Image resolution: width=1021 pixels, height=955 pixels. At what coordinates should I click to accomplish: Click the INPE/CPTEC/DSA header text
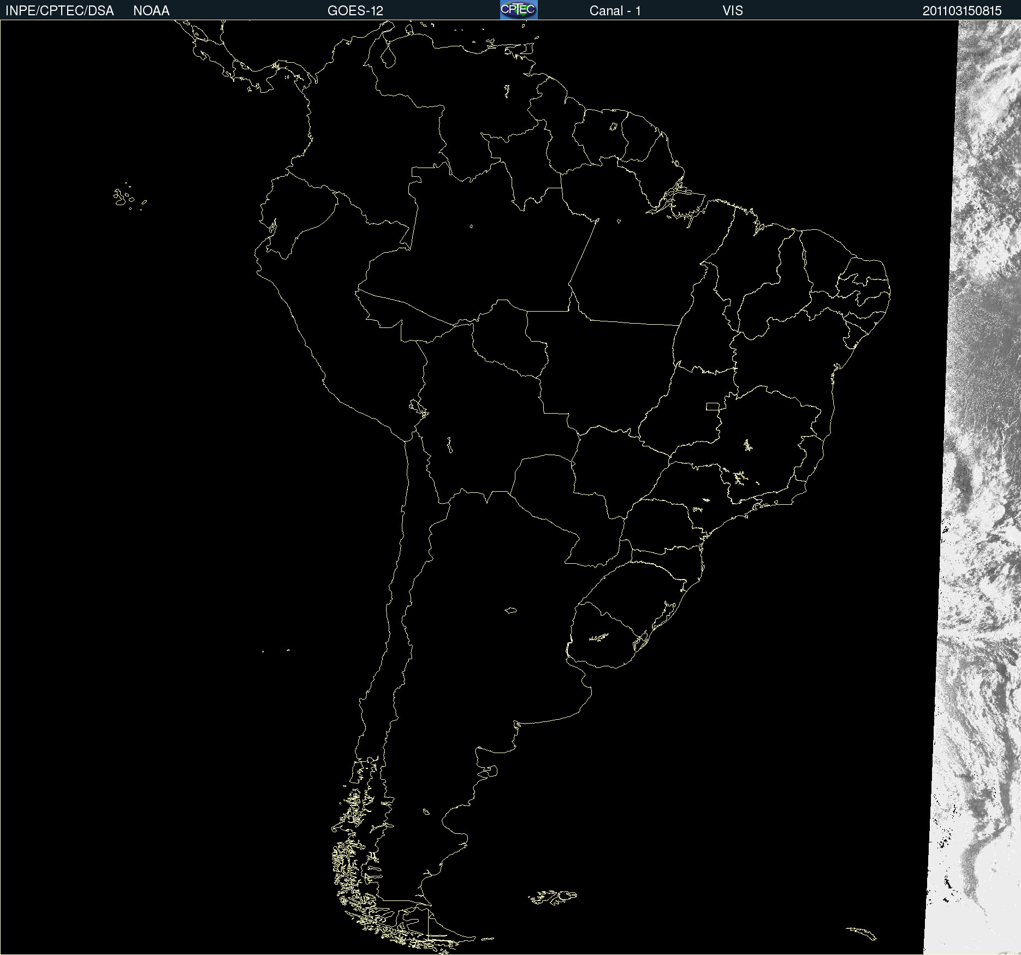[x=60, y=11]
